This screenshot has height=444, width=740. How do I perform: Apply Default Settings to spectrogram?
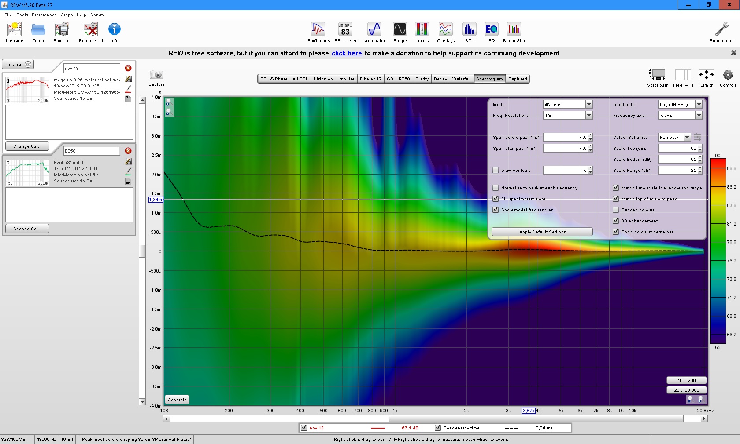pyautogui.click(x=542, y=232)
